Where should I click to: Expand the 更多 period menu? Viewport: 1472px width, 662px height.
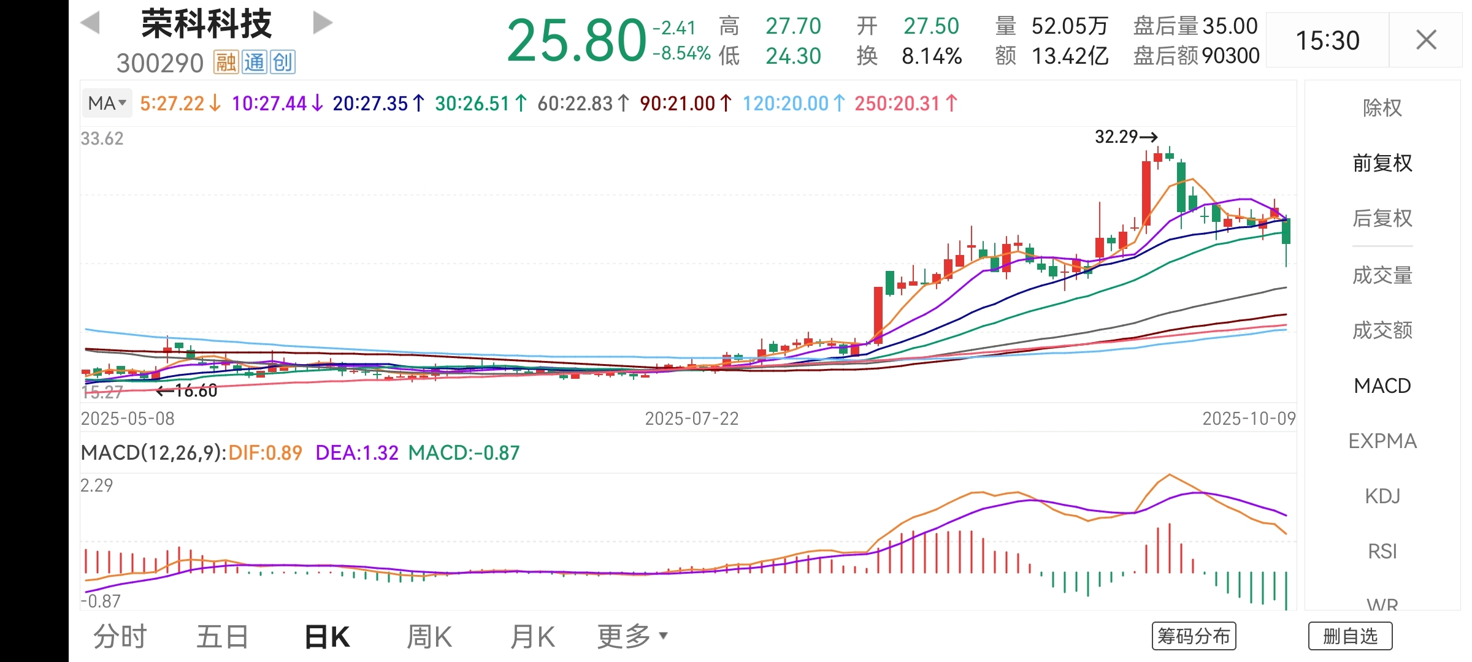(x=632, y=636)
